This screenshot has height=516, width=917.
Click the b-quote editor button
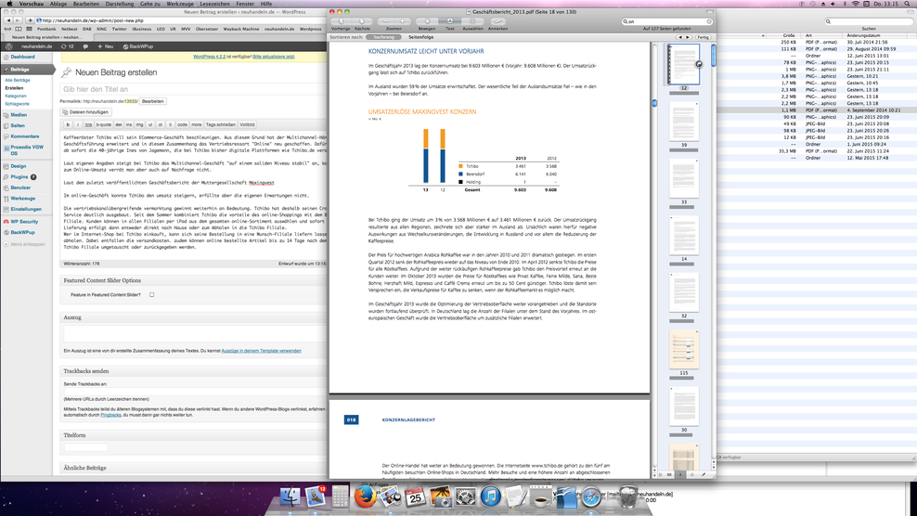[x=104, y=124]
